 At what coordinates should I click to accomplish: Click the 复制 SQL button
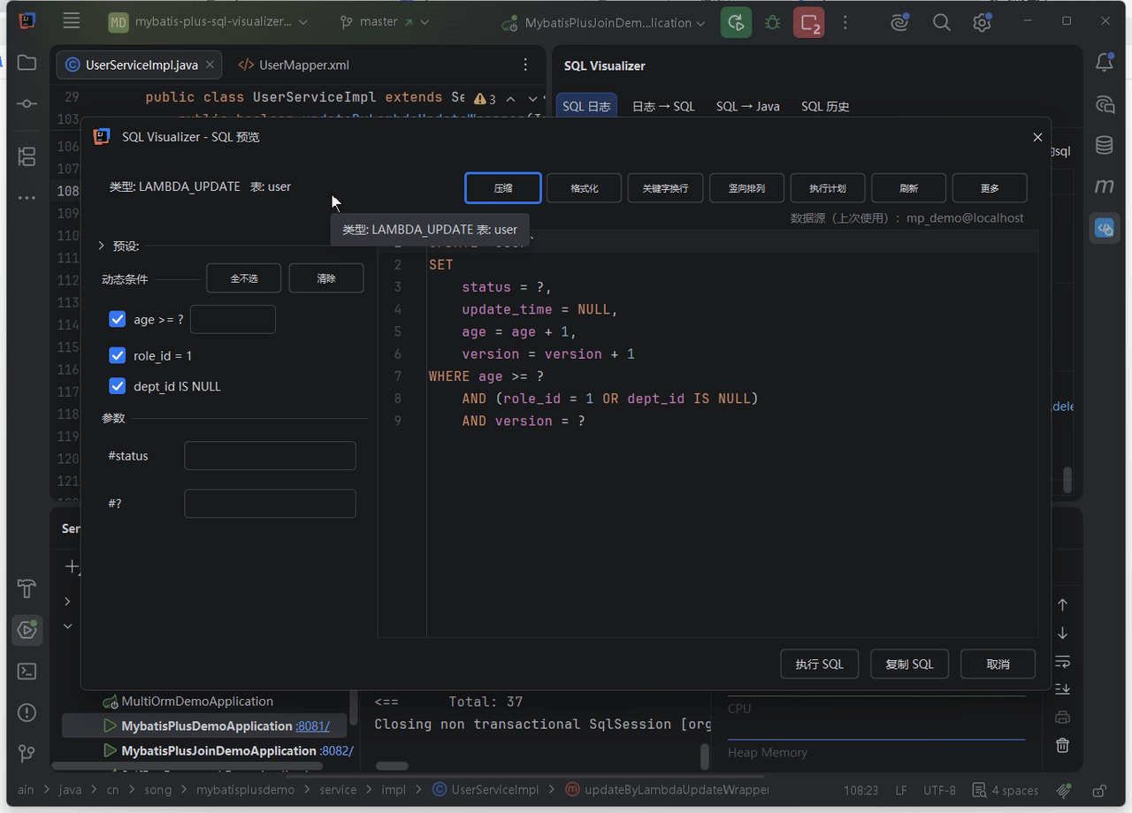tap(910, 665)
